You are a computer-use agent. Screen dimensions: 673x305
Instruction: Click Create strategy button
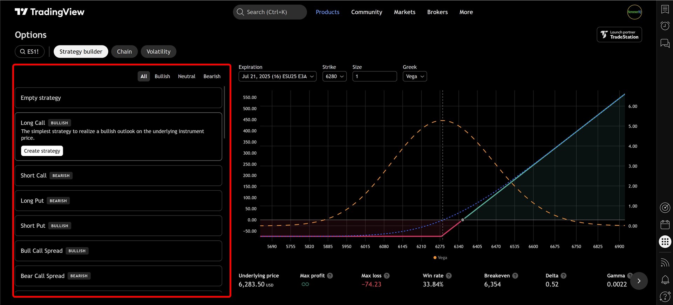tap(42, 151)
